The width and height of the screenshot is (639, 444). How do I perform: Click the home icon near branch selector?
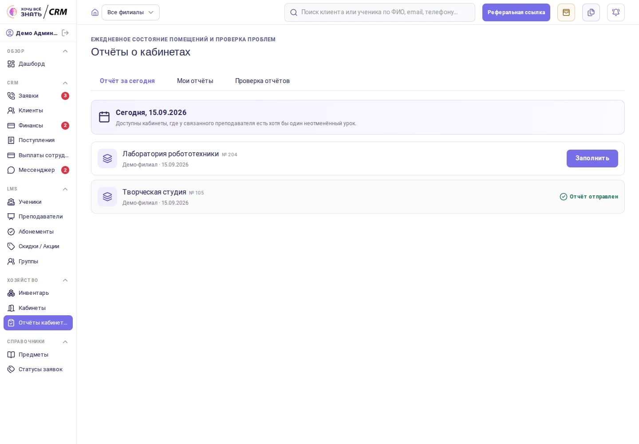tap(95, 12)
